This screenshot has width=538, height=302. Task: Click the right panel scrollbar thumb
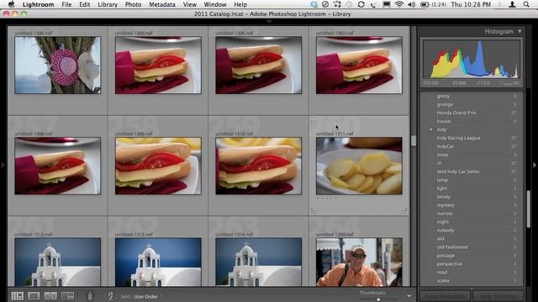pos(529,209)
